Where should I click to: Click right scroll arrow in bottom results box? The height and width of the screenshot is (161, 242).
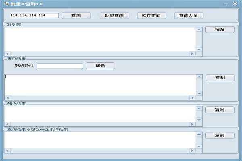click(x=192, y=151)
